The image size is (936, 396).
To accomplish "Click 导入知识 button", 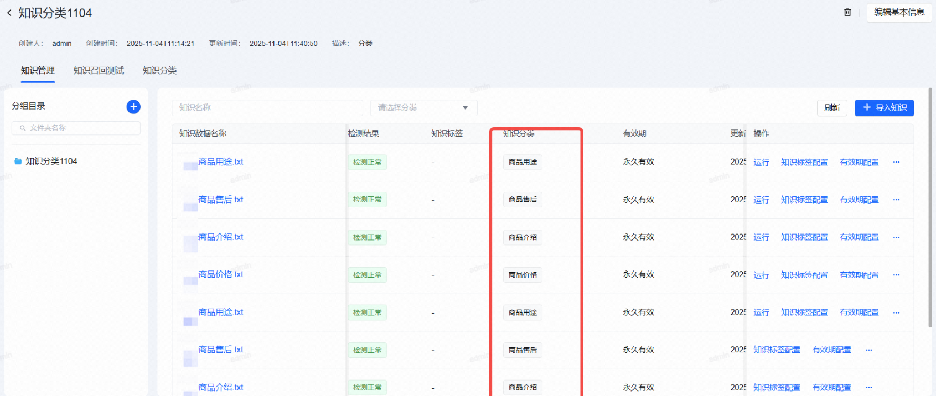I will (884, 108).
